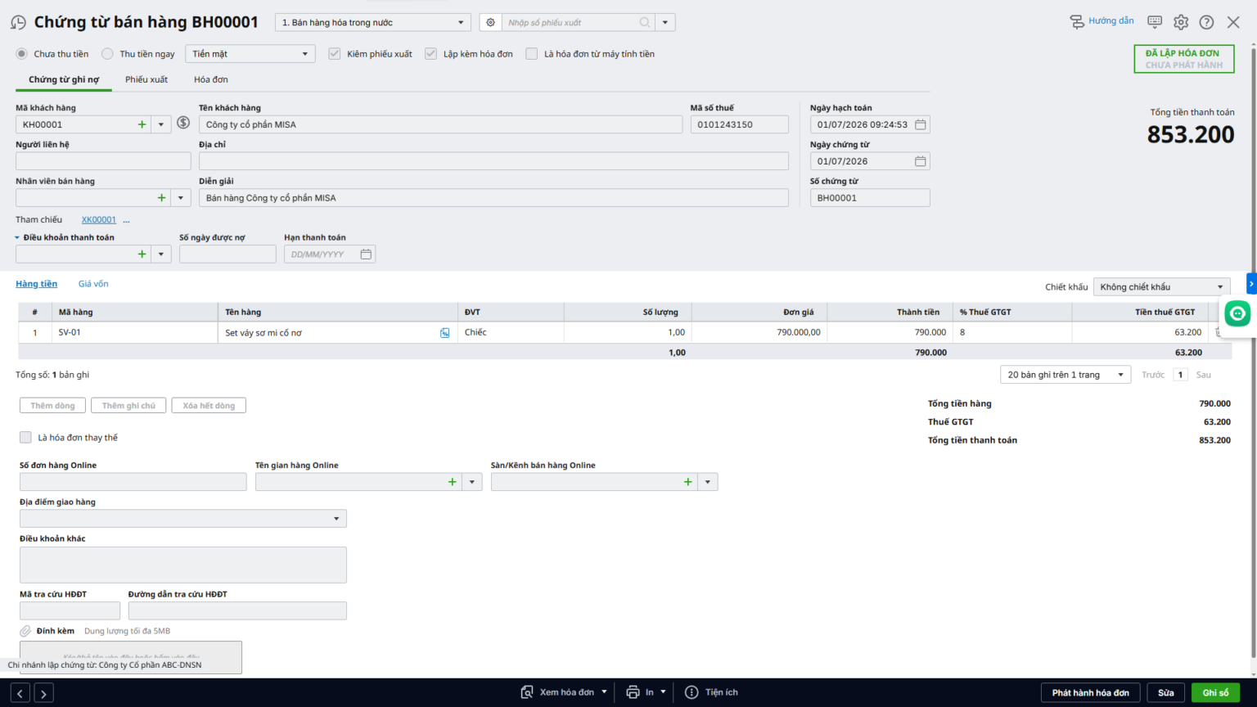Expand Xem hóa đơn dropdown arrow

[605, 692]
